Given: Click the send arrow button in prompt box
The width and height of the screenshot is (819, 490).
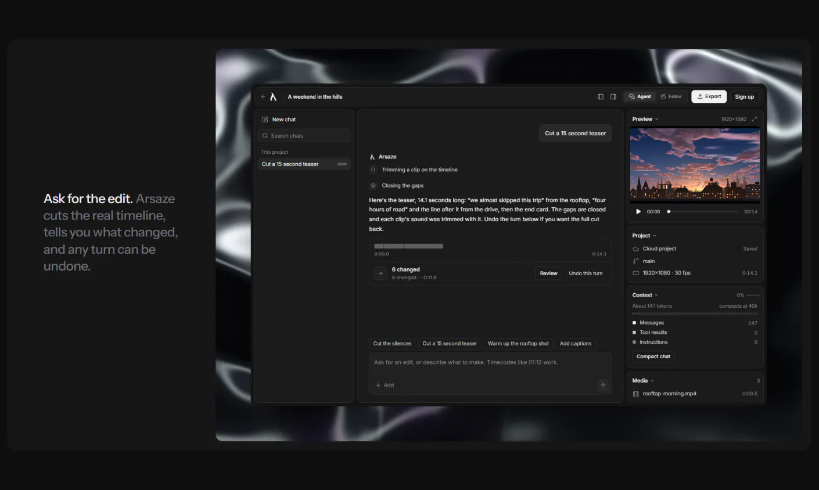Looking at the screenshot, I should pos(603,385).
